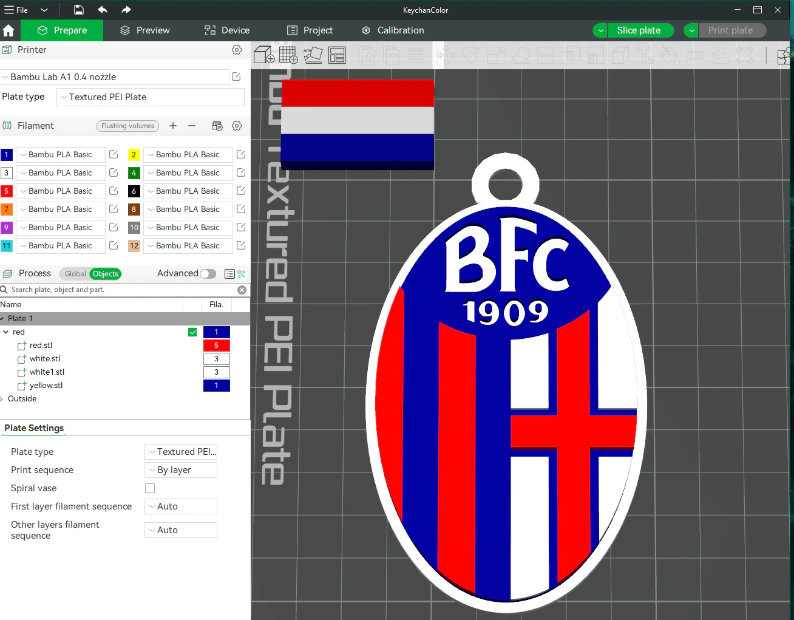Click the red.stl filament 5 cell
The image size is (794, 620).
216,346
